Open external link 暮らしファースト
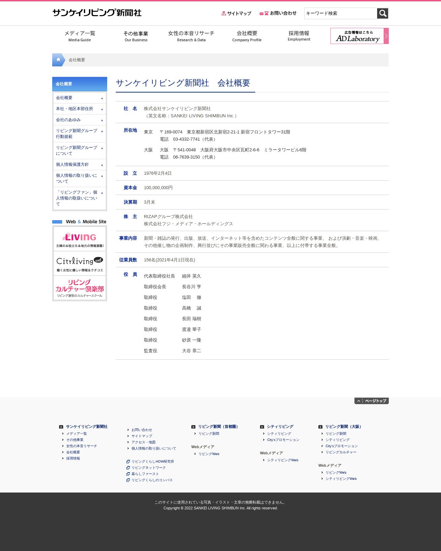This screenshot has height=551, width=441. [145, 474]
